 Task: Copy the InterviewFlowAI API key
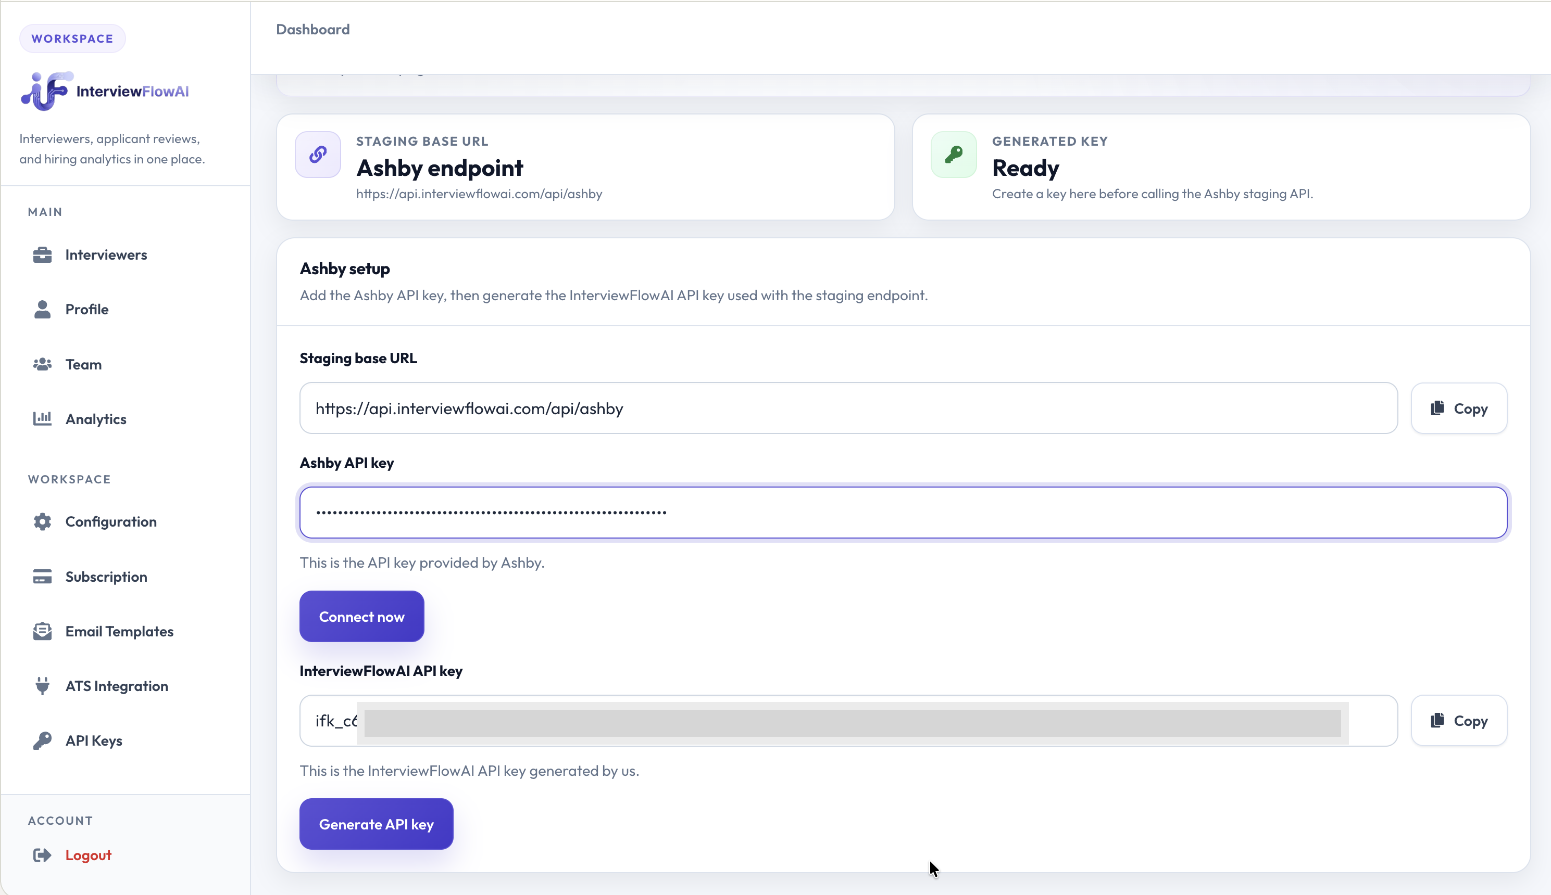click(1459, 721)
